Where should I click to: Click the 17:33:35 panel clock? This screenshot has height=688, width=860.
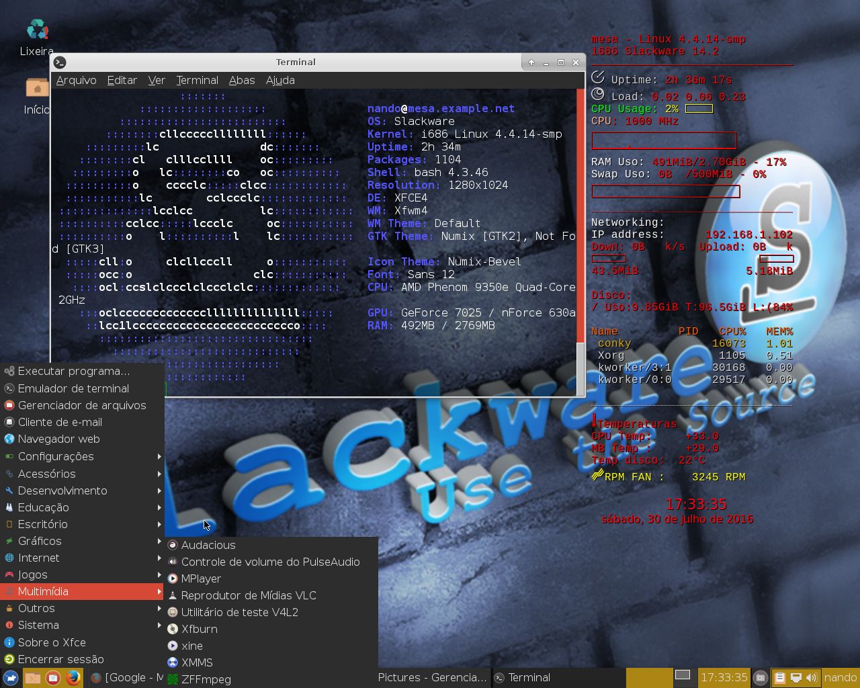pos(724,678)
